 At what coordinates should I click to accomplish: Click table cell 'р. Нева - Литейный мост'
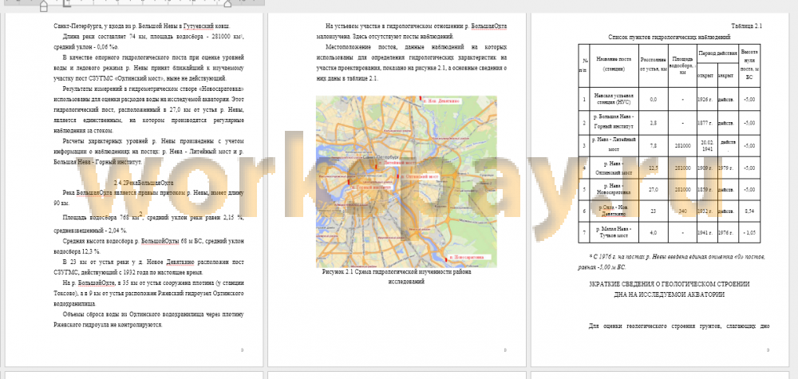(614, 145)
